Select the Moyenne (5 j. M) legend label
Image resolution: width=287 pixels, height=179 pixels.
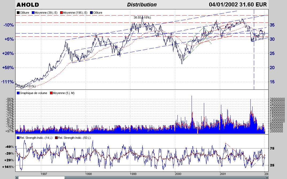[64, 93]
